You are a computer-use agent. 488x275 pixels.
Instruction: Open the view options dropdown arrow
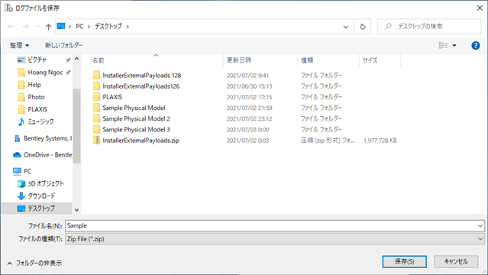[454, 46]
